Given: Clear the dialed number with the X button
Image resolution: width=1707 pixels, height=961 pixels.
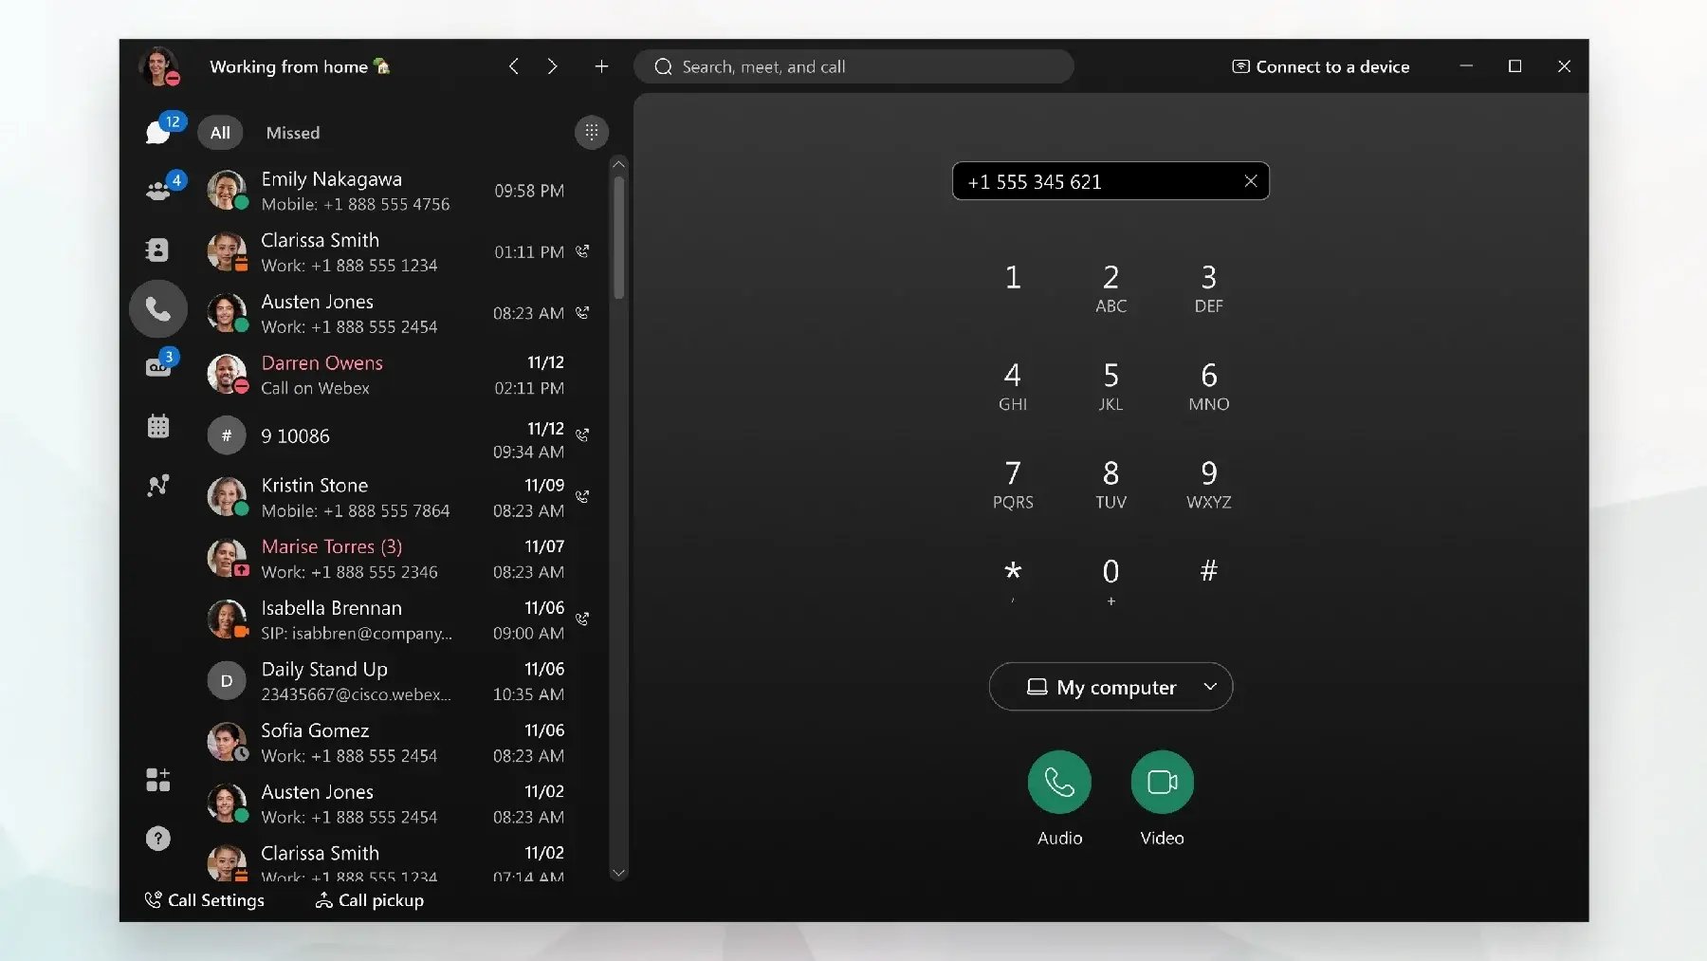Looking at the screenshot, I should pos(1250,180).
